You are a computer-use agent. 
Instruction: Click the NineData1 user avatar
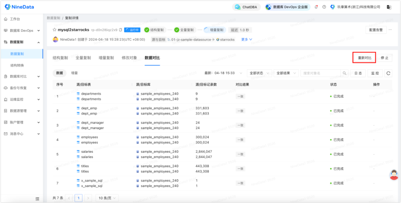tap(55, 40)
